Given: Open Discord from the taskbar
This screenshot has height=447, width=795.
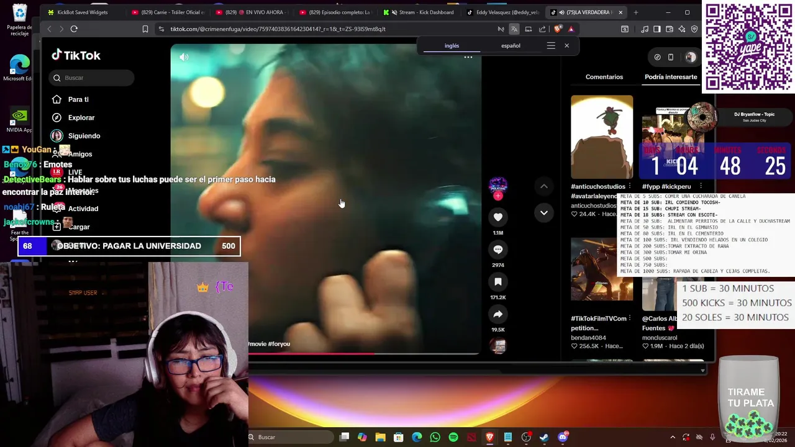Looking at the screenshot, I should [x=563, y=437].
